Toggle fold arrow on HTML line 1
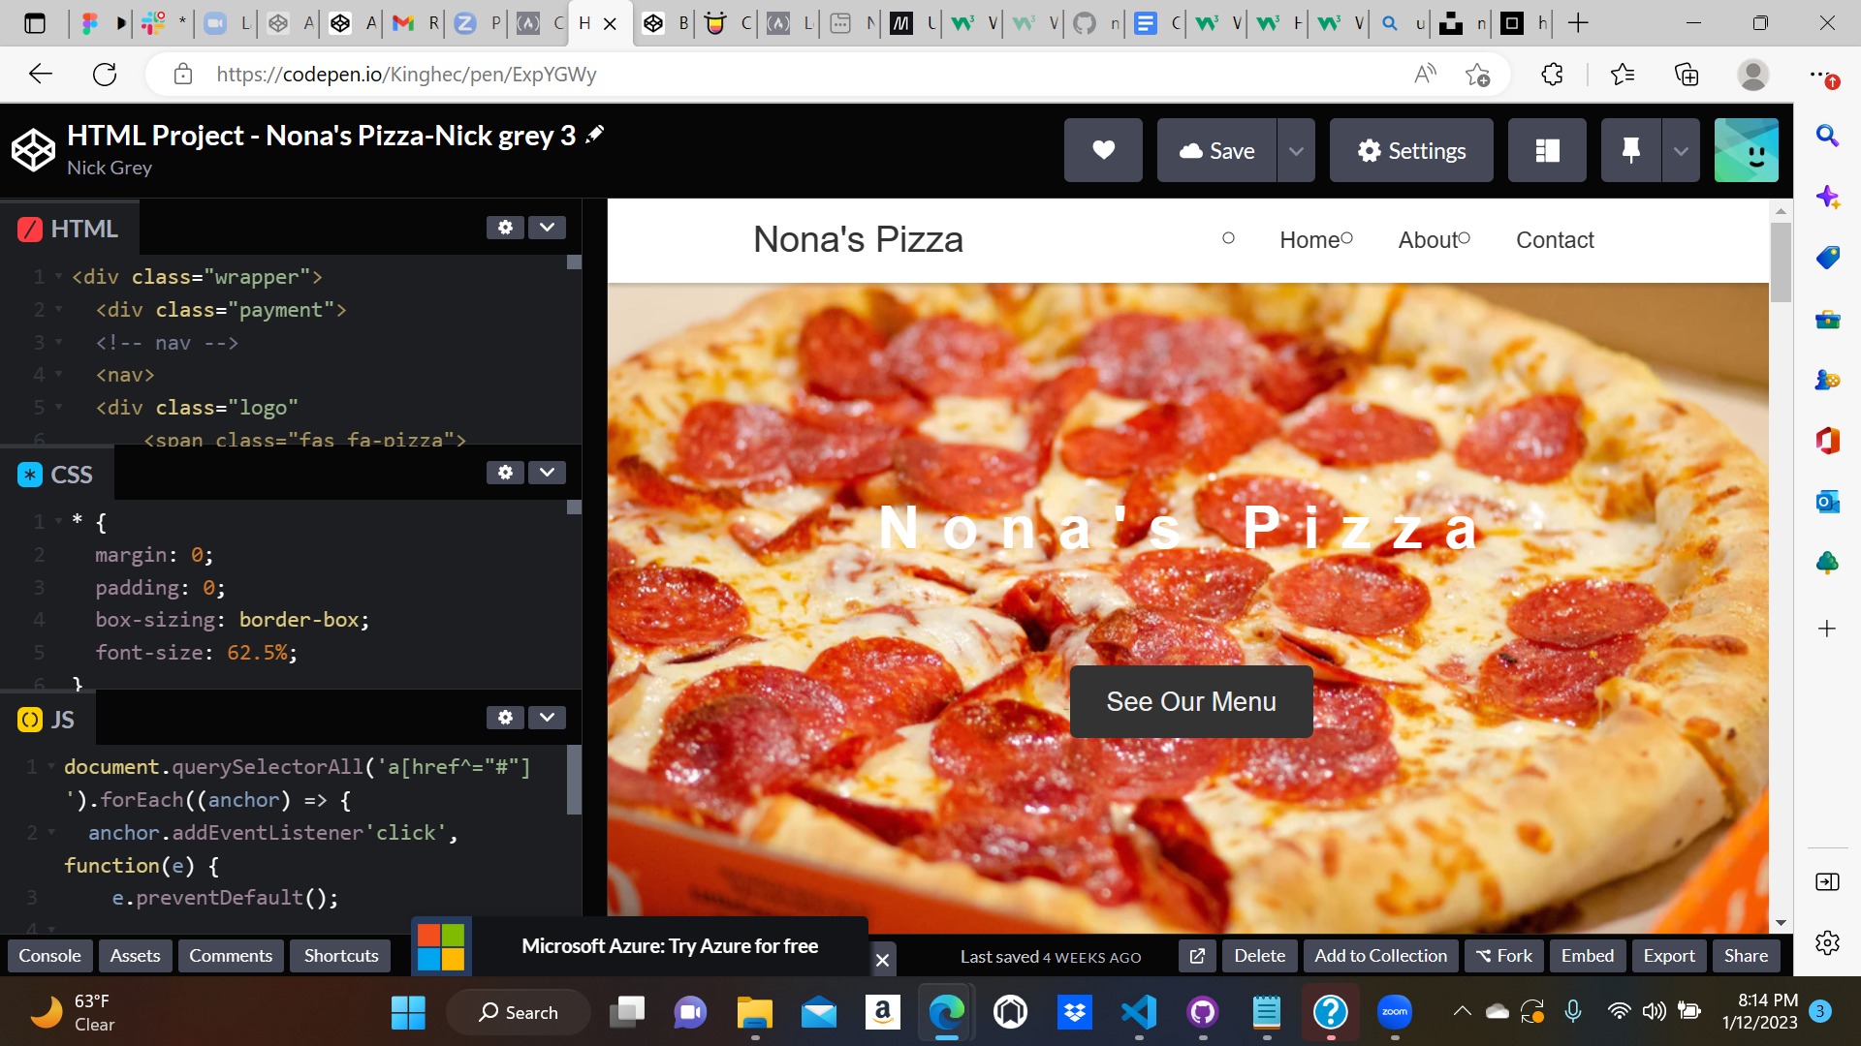This screenshot has width=1861, height=1046. pos(58,277)
